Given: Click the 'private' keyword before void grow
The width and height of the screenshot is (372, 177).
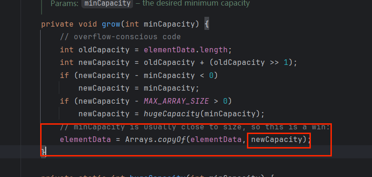Looking at the screenshot, I should click(x=57, y=24).
